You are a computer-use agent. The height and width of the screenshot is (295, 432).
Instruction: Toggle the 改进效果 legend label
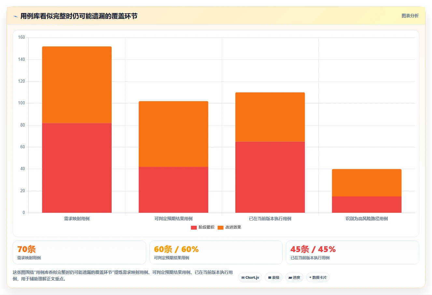233,227
